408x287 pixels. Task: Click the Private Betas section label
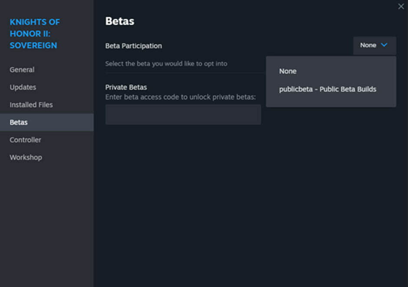click(x=126, y=87)
